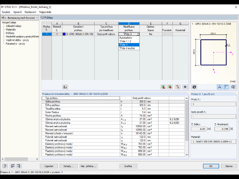Click the cross-section preview drawing
Screen dimensions: 239x179
[x=214, y=52]
